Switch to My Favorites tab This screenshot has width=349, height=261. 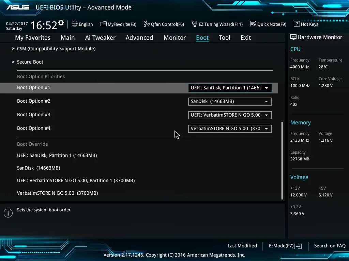coord(33,38)
